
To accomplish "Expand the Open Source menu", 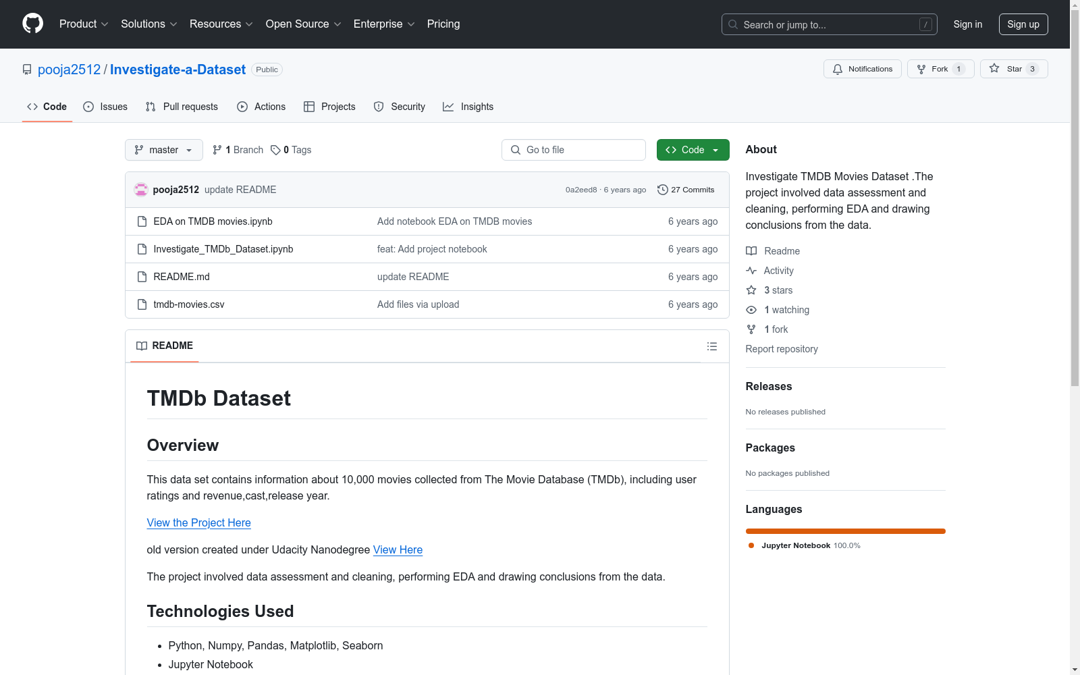I will (304, 24).
